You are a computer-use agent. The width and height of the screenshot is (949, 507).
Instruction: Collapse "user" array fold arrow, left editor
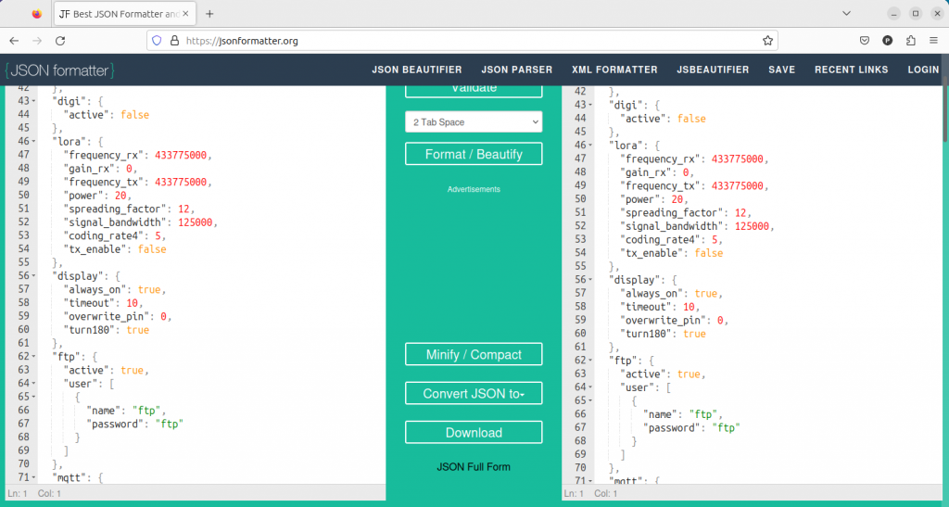[x=34, y=384]
